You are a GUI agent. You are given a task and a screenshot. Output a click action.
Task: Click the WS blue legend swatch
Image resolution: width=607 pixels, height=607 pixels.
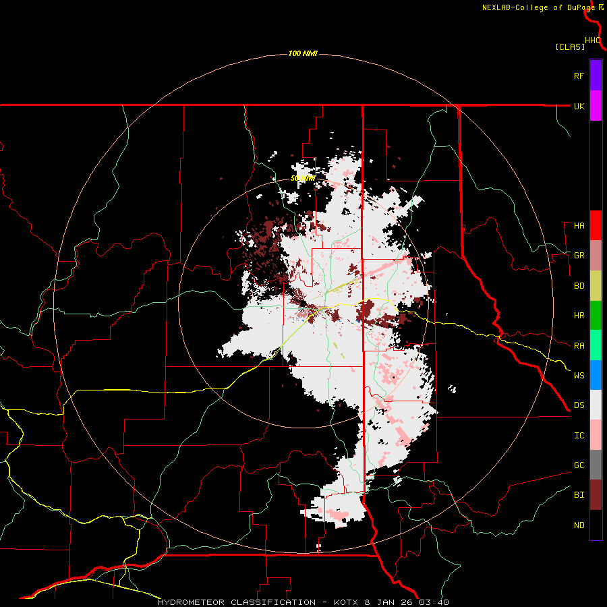[596, 375]
